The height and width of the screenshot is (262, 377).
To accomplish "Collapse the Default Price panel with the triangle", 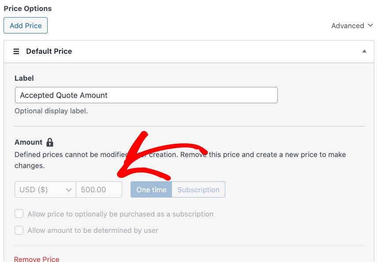I will tap(364, 51).
